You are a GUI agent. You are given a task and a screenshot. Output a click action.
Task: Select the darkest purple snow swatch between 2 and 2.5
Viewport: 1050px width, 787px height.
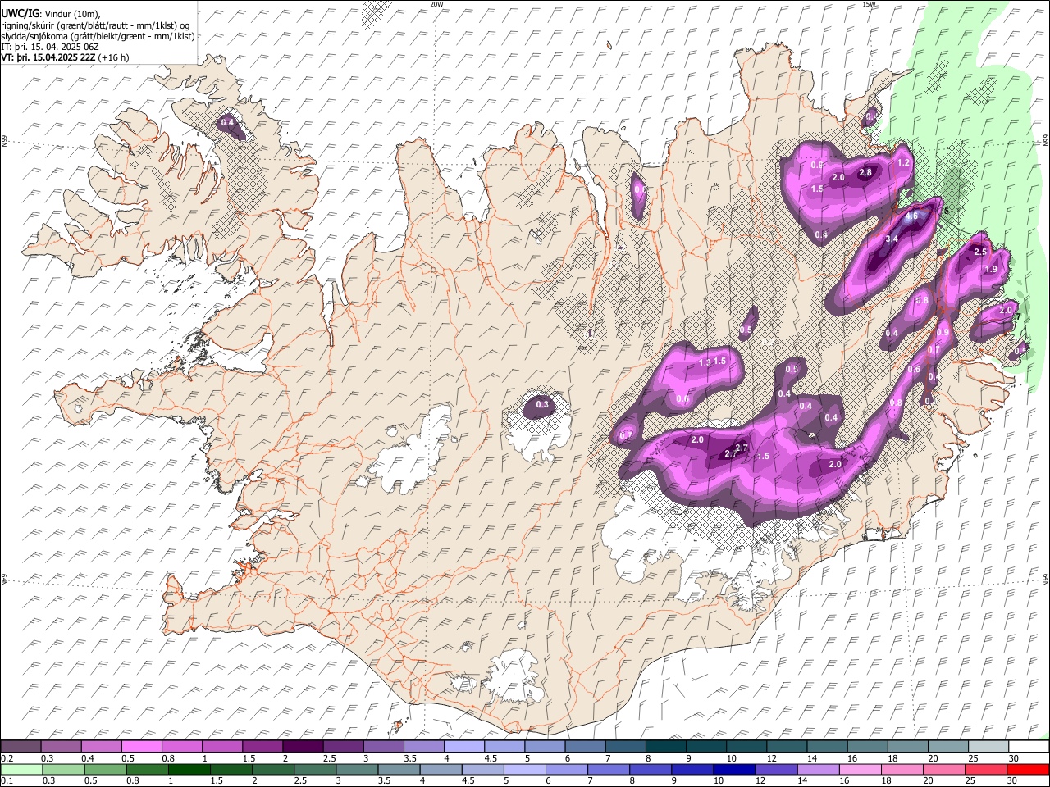303,747
